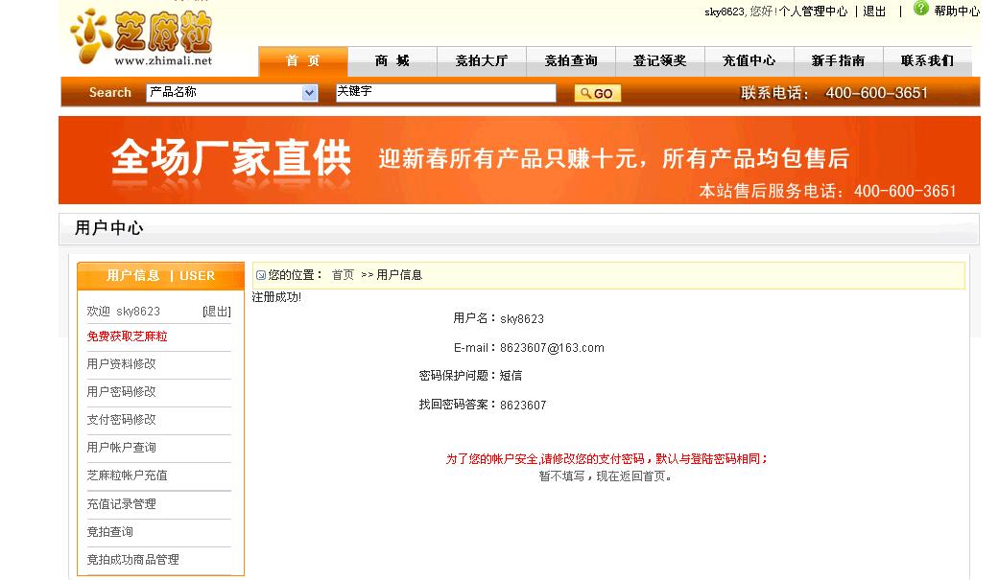
Task: Go to the 充值中心 tab
Action: coord(749,61)
